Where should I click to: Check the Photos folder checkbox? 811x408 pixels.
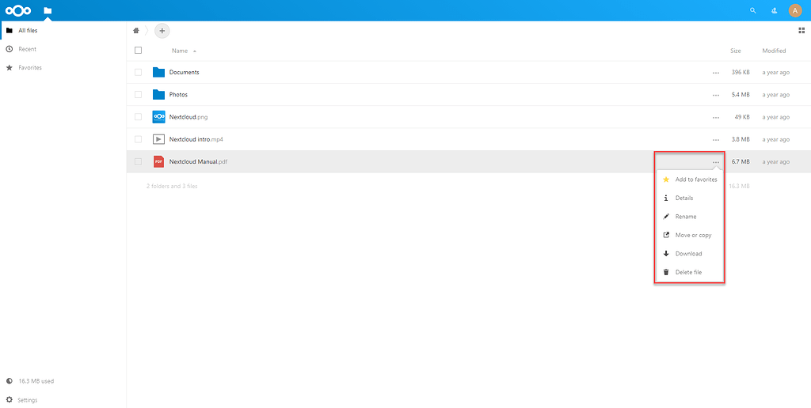point(138,95)
